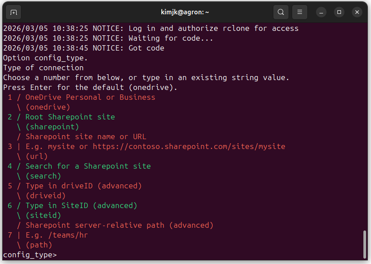The image size is (371, 264).
Task: Open the terminal hamburger menu
Action: pyautogui.click(x=300, y=12)
